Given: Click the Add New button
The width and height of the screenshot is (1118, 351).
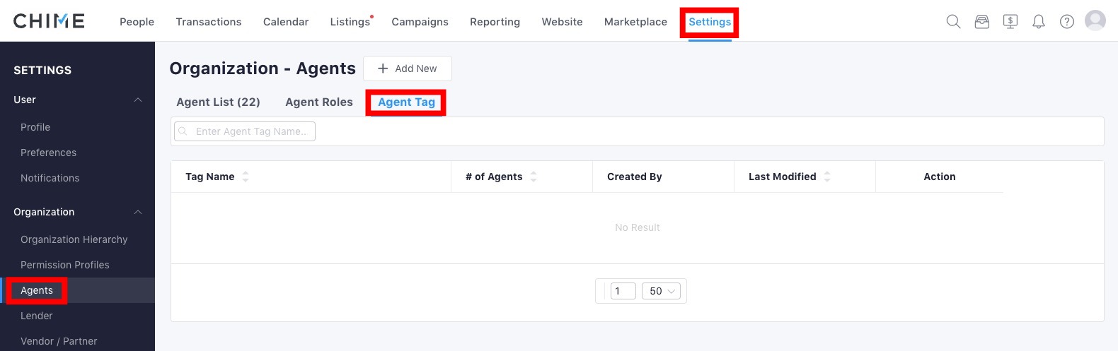Looking at the screenshot, I should click(408, 69).
